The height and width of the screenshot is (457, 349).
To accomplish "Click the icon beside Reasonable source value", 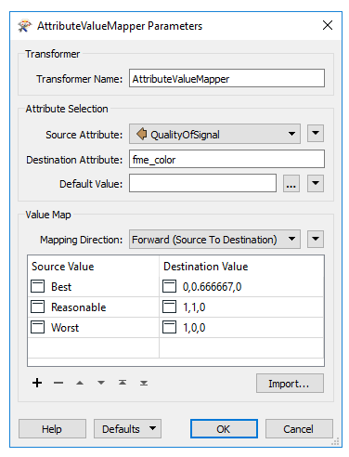I will pos(38,307).
